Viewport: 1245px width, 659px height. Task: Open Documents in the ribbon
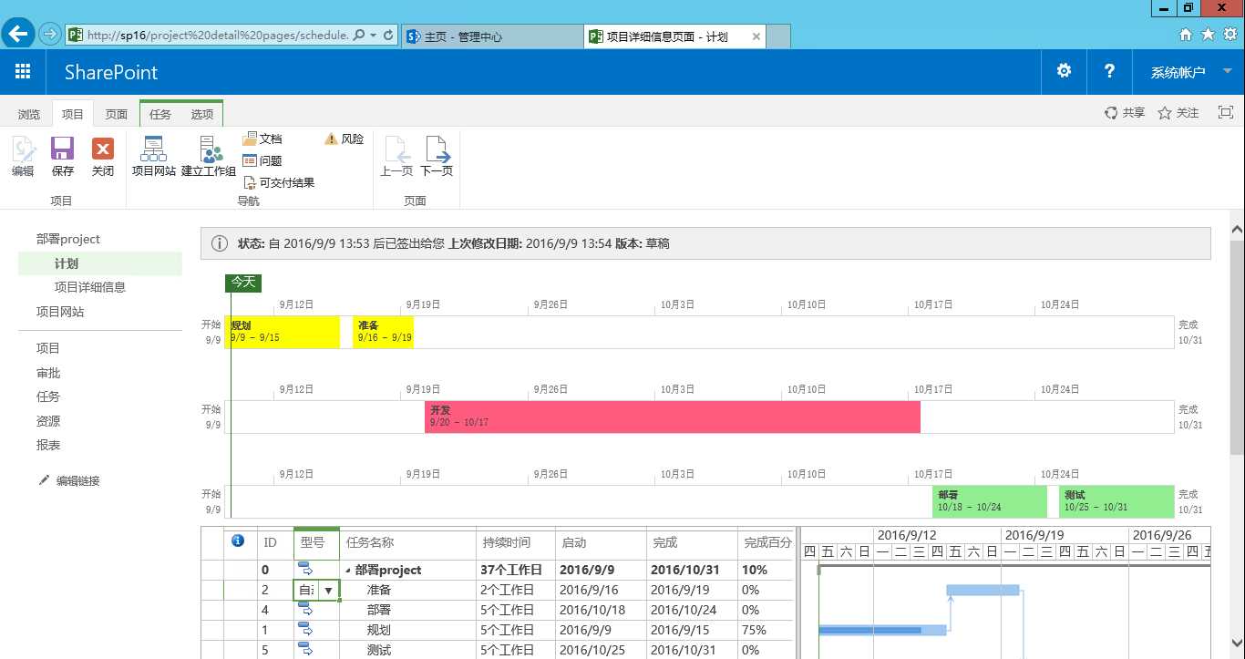[x=262, y=139]
